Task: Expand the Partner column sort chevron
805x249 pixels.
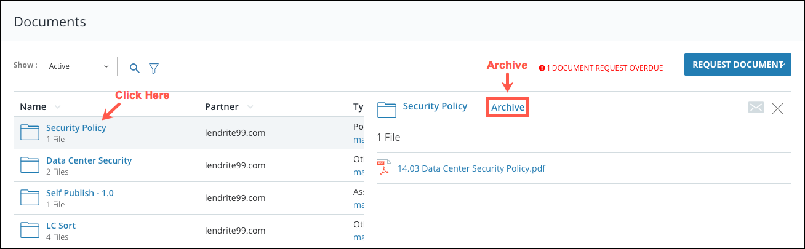Action: tap(250, 107)
